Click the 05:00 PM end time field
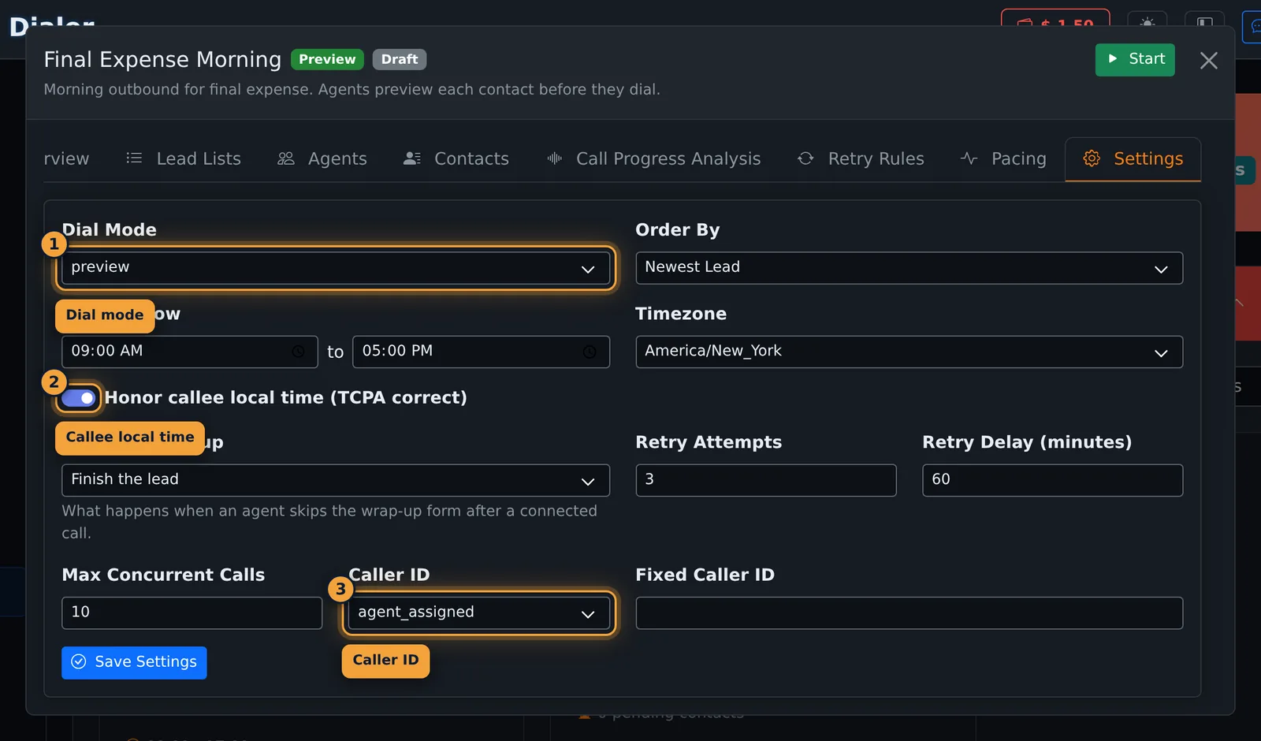Viewport: 1261px width, 741px height. [x=481, y=352]
